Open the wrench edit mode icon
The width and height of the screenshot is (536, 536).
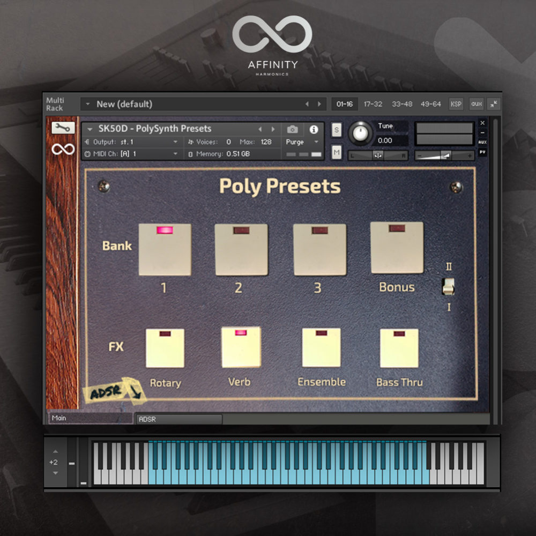tap(63, 128)
